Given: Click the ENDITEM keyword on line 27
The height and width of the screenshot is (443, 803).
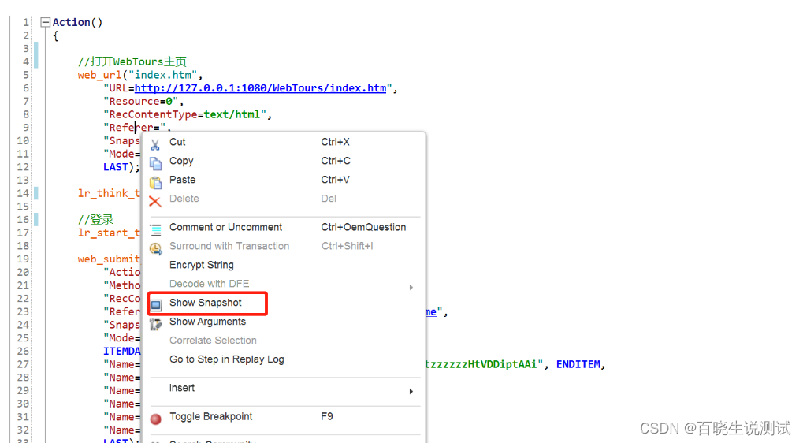Looking at the screenshot, I should 578,365.
